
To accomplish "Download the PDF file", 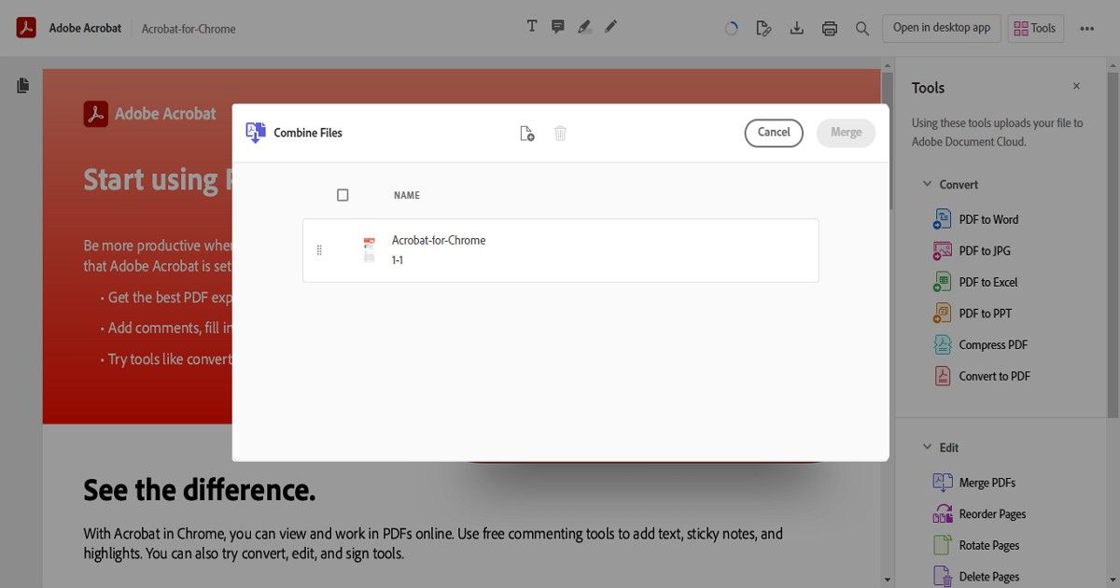I will click(x=797, y=28).
